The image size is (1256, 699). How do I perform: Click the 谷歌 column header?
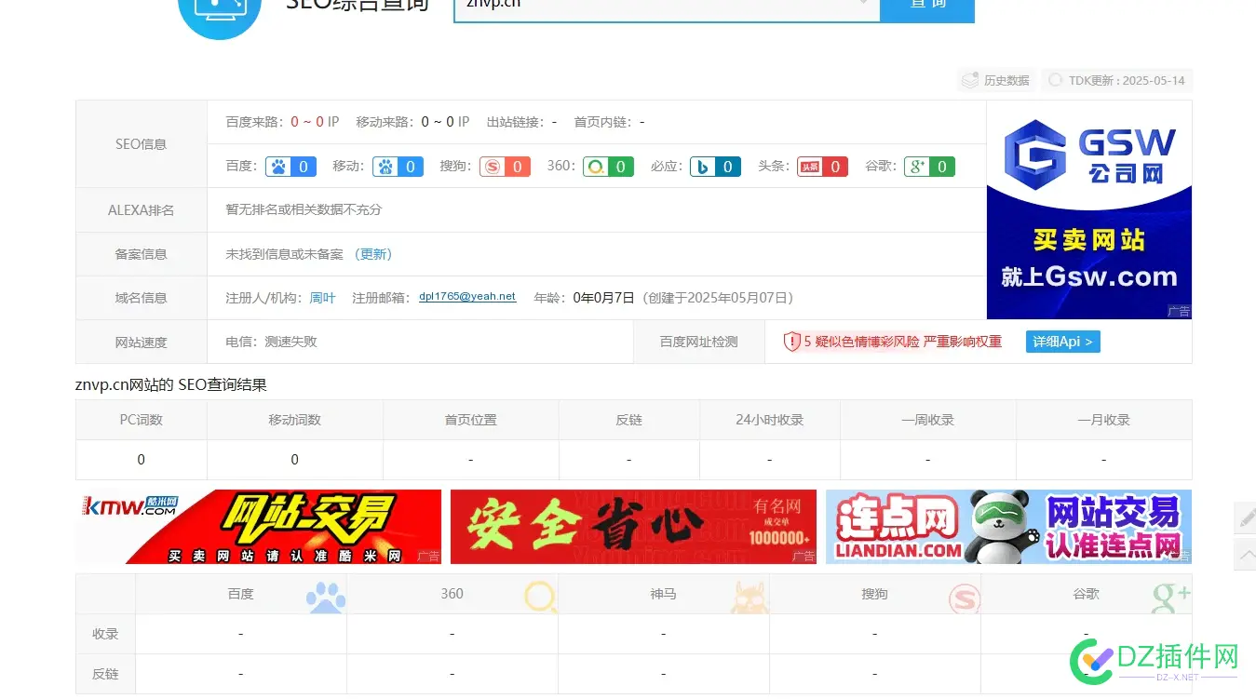tap(1086, 594)
